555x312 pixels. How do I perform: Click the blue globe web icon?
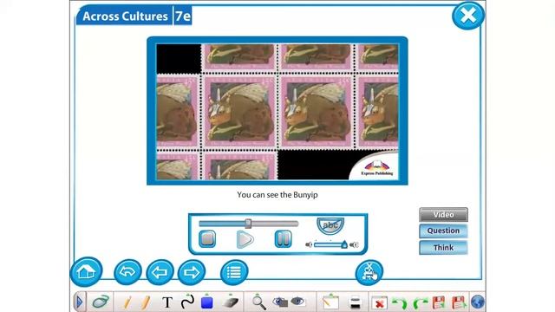(478, 302)
